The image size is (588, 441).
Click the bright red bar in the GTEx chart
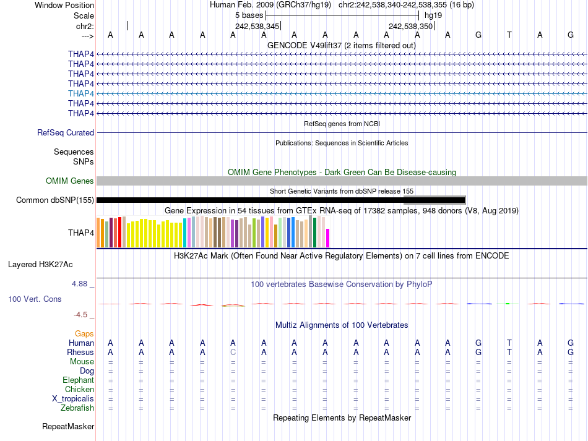pyautogui.click(x=120, y=232)
